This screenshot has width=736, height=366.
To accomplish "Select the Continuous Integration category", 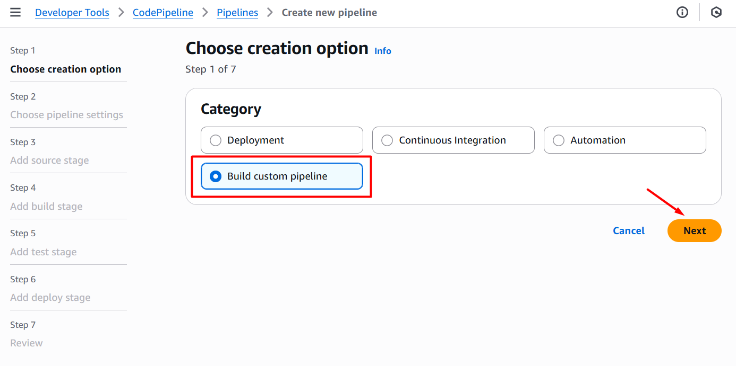I will (387, 140).
